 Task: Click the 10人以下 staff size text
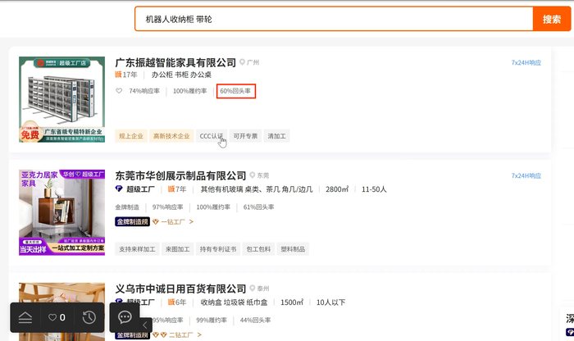(x=330, y=302)
